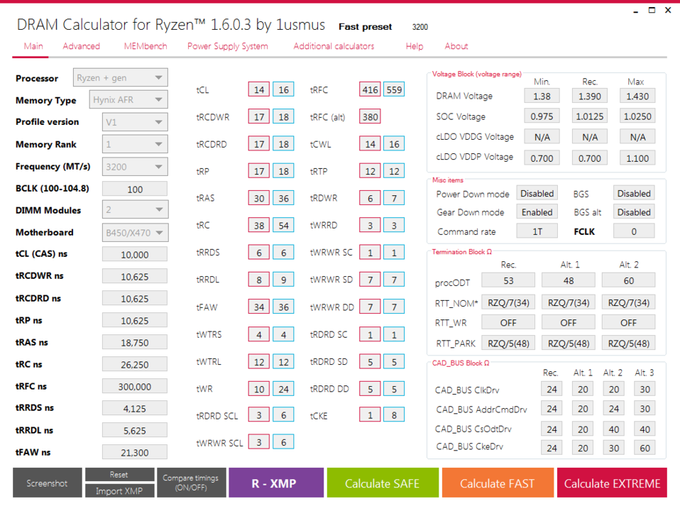The image size is (680, 511).
Task: Expand the Frequency (MT/s) dropdown
Action: 135,167
